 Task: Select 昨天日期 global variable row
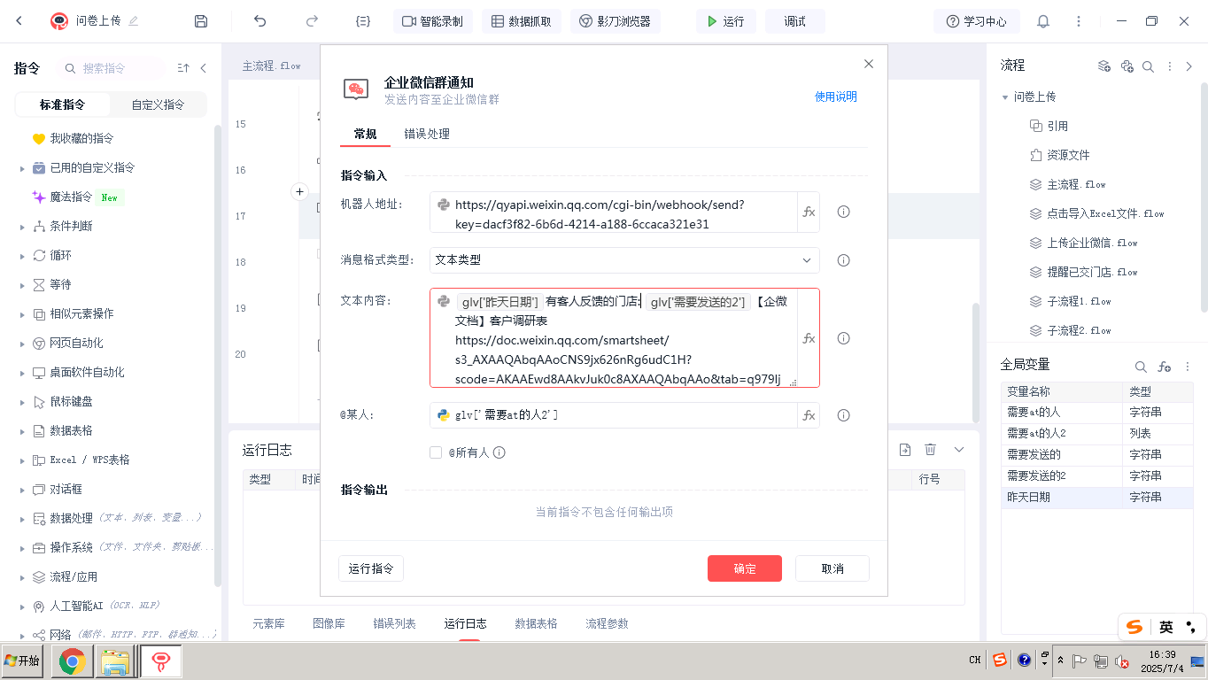coord(1097,498)
